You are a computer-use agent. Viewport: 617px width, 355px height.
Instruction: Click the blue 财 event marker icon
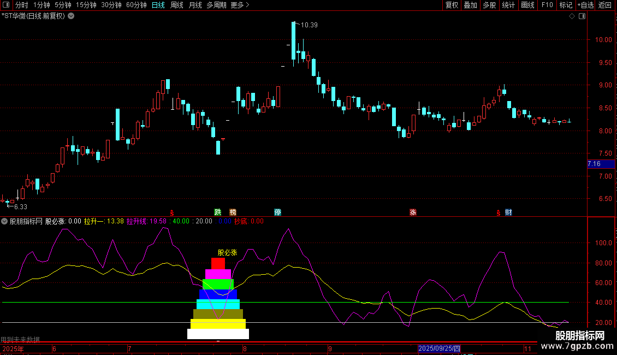(x=508, y=212)
